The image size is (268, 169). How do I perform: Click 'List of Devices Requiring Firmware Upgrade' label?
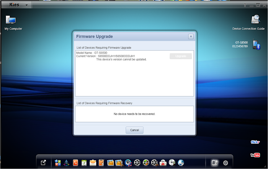pos(104,48)
